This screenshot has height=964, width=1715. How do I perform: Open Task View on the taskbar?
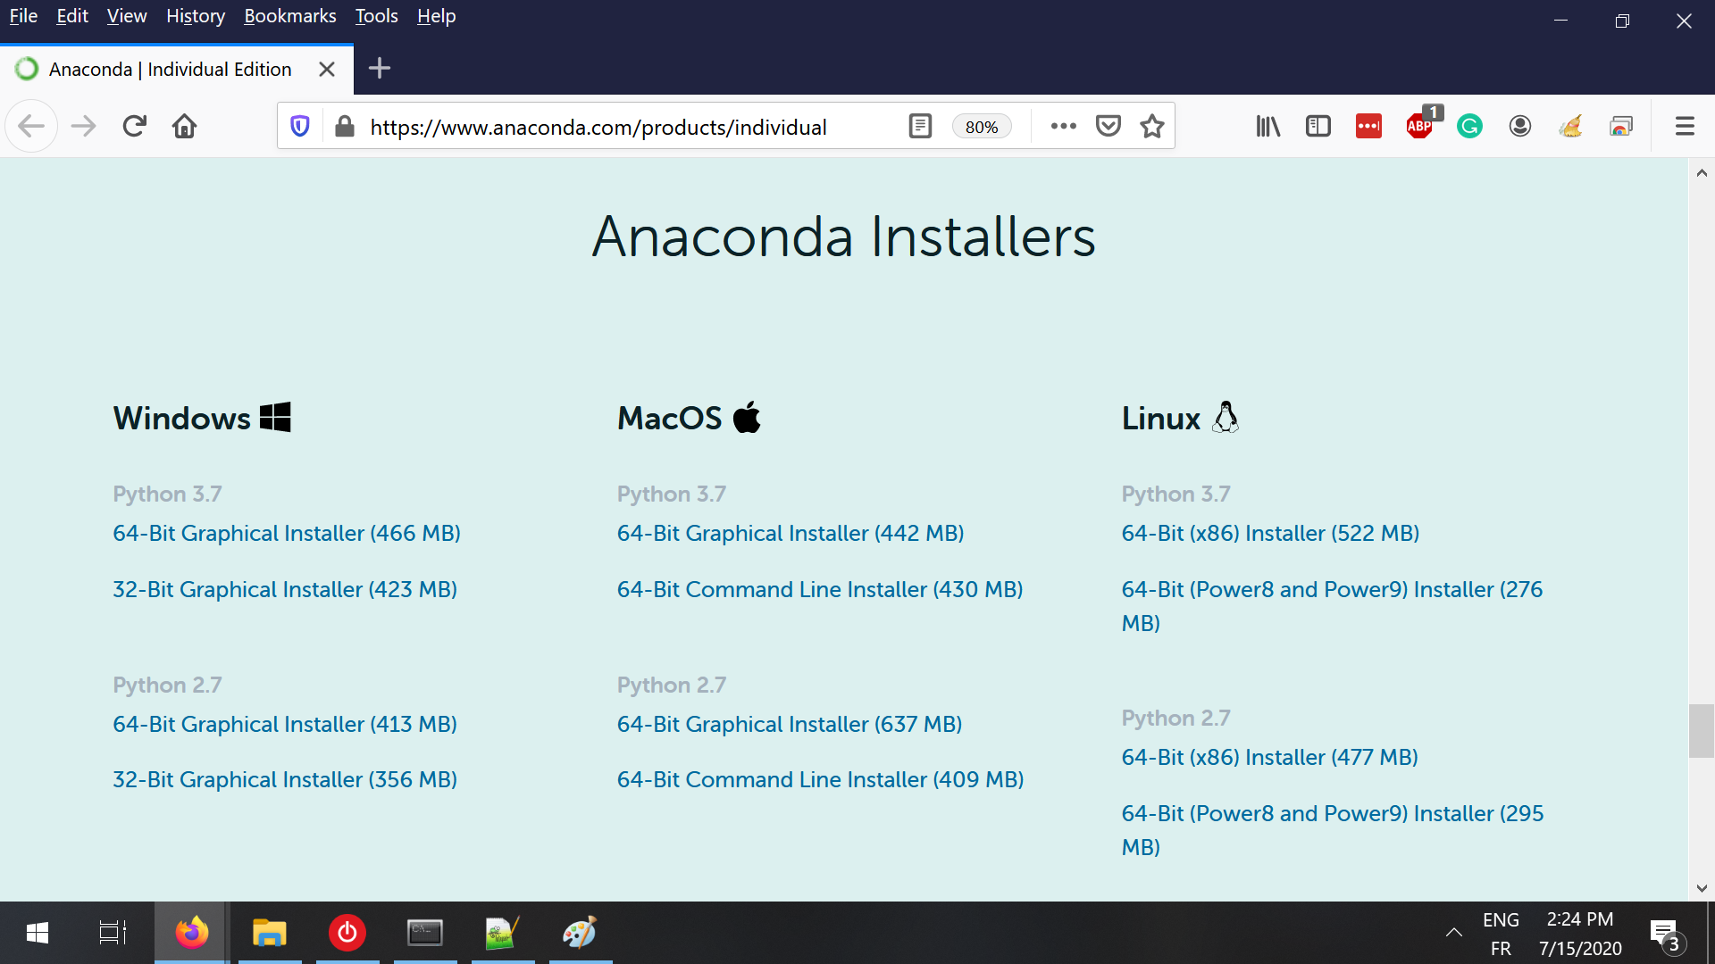[x=113, y=933]
